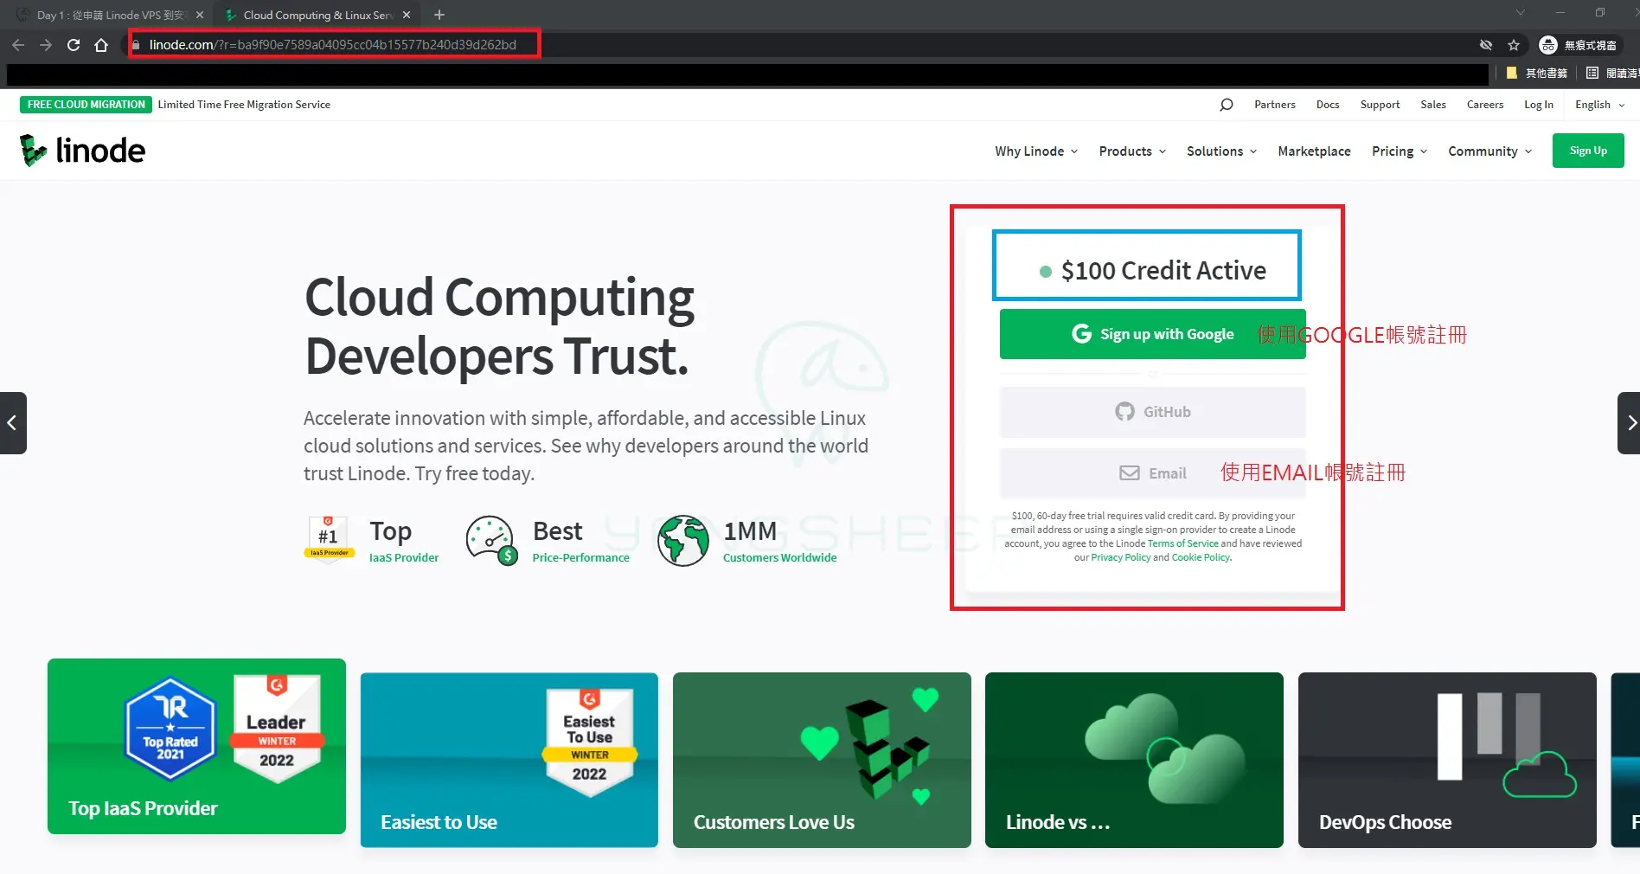
Task: Click the tracking protection eye icon
Action: click(1486, 45)
